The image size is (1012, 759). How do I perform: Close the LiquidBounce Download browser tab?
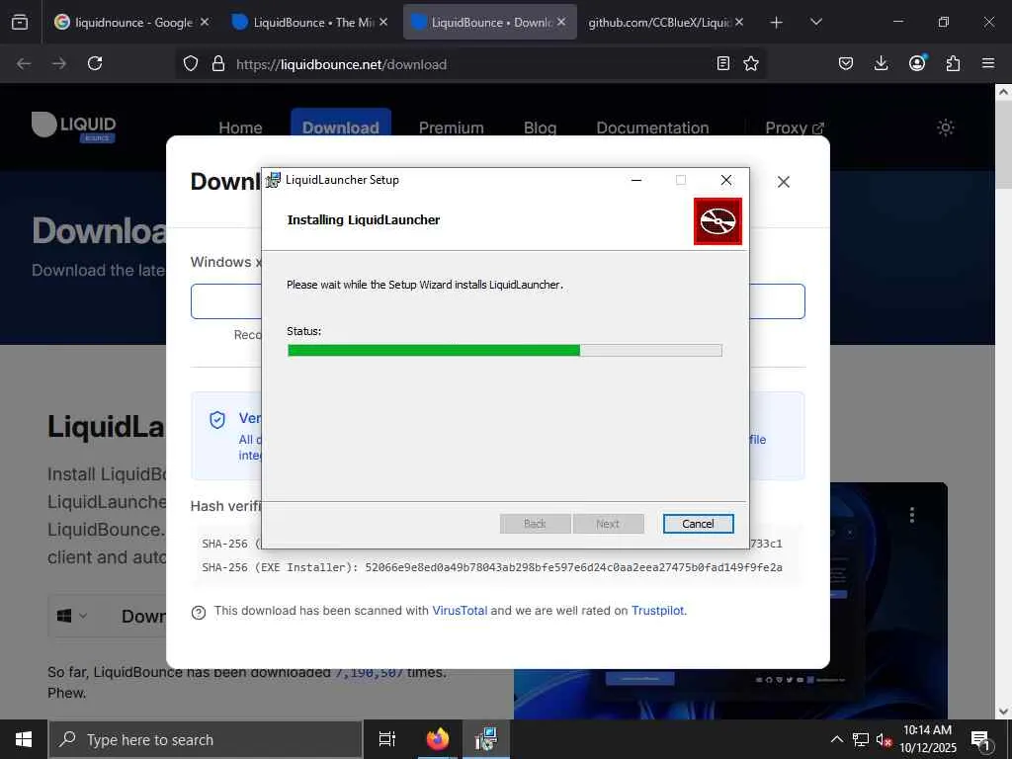[x=561, y=22]
